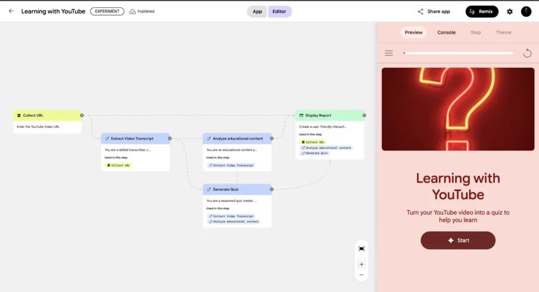Zoom out on the canvas
The image size is (539, 292).
[361, 275]
